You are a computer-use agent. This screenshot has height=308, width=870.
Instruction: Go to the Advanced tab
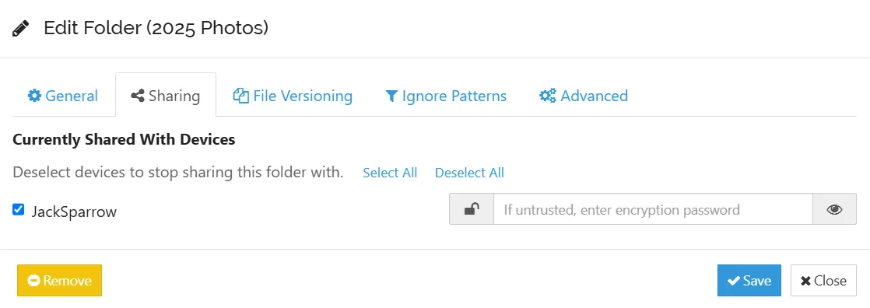[584, 96]
